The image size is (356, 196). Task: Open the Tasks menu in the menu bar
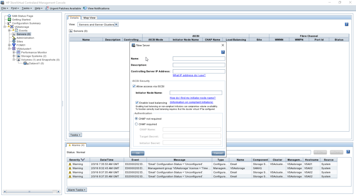[x=26, y=8]
